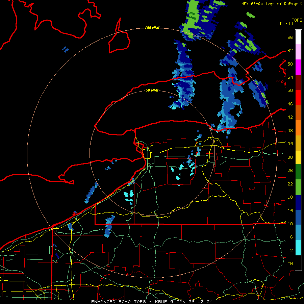Click the bright red 50 kft legend swatch
Screen dimensions: 304x304
[298, 97]
